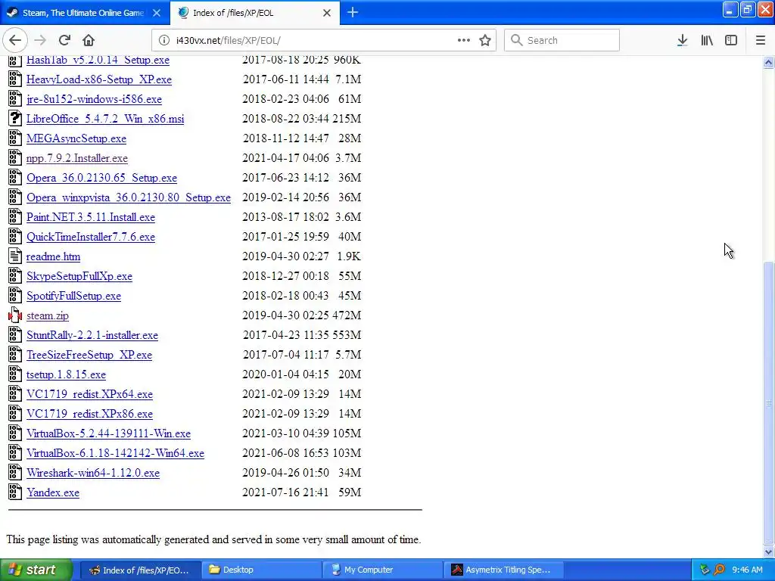Viewport: 775px width, 581px height.
Task: Click the tsetup.1.8.15.exe link
Action: (x=67, y=374)
